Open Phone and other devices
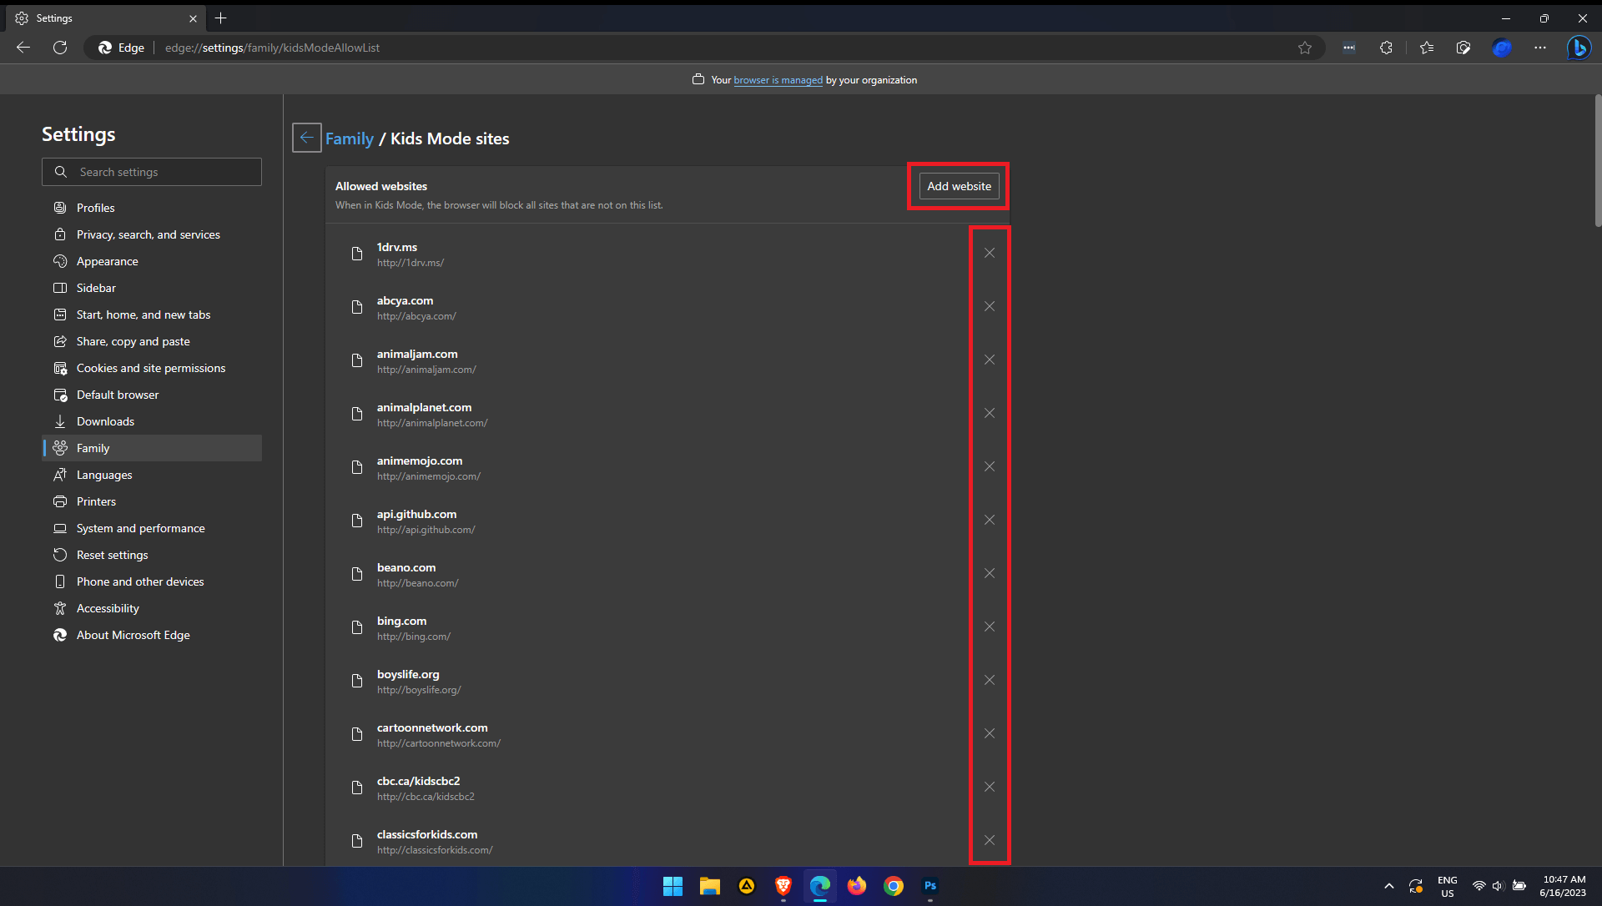This screenshot has height=906, width=1602. point(152,581)
